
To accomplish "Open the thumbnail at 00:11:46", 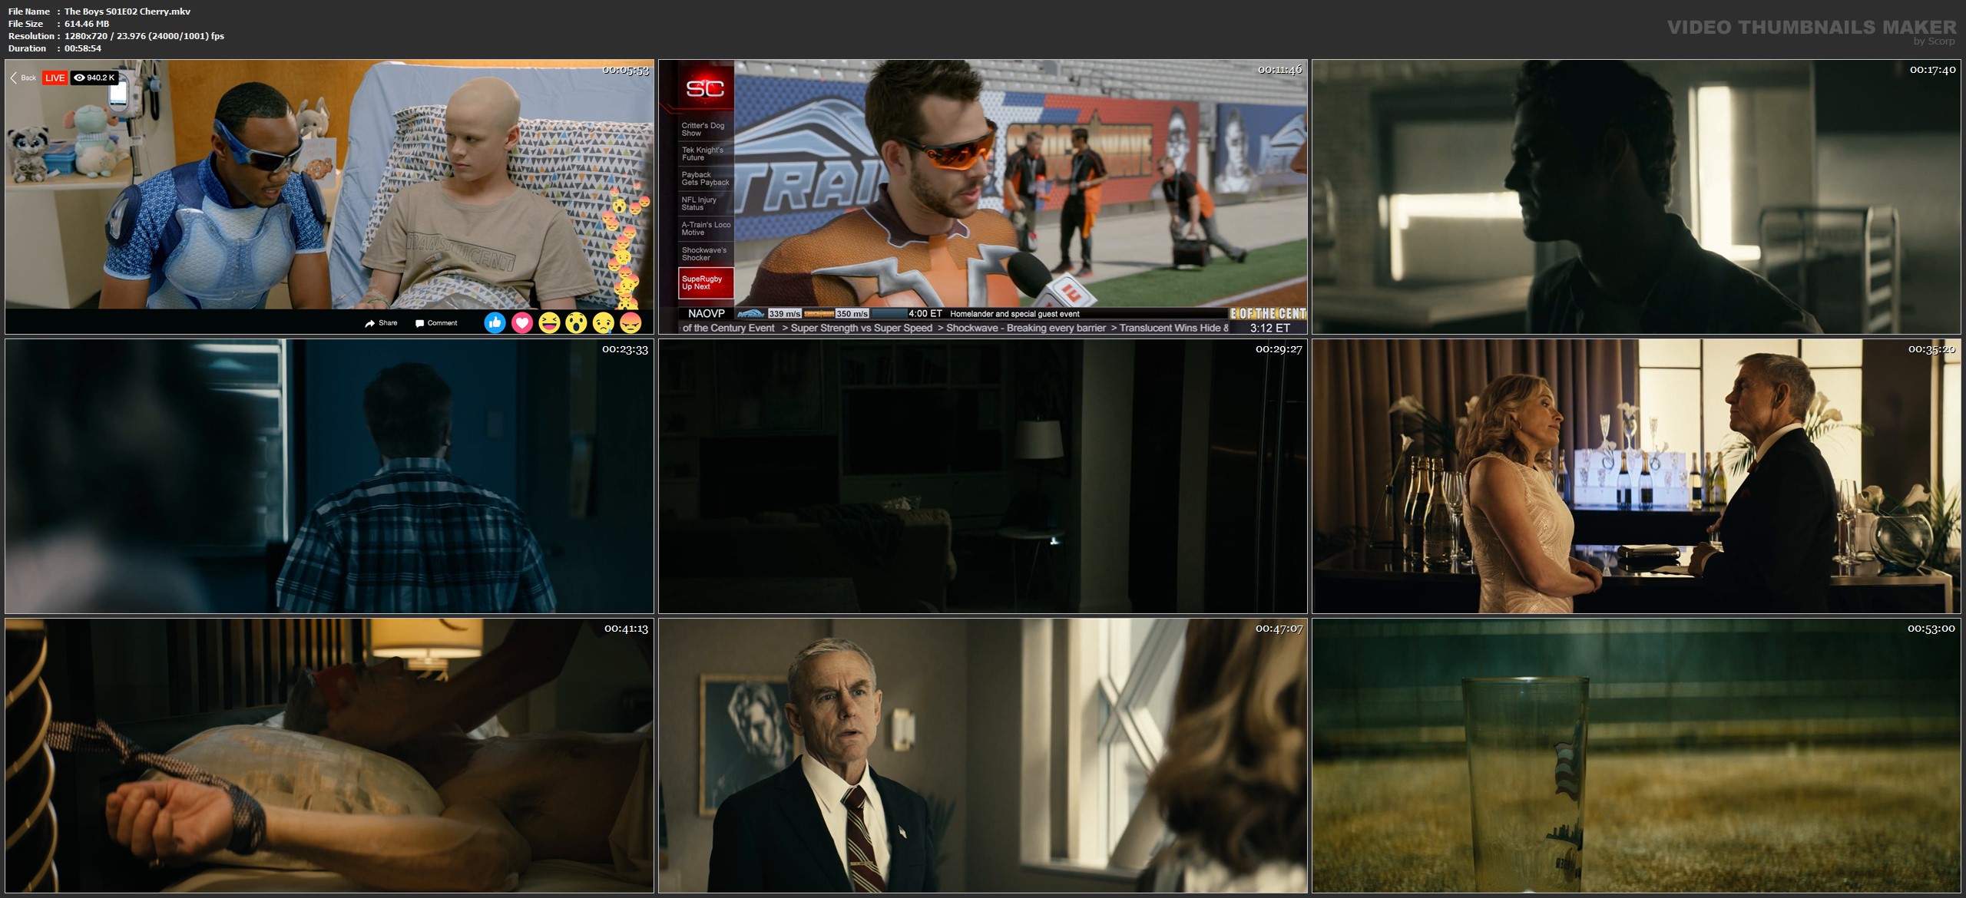I will tap(982, 196).
